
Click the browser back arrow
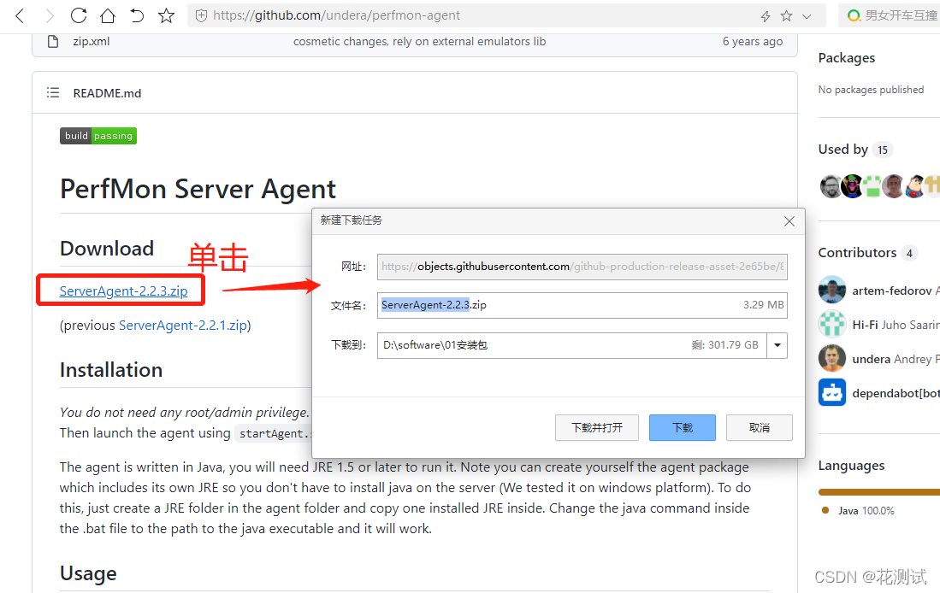coord(21,15)
